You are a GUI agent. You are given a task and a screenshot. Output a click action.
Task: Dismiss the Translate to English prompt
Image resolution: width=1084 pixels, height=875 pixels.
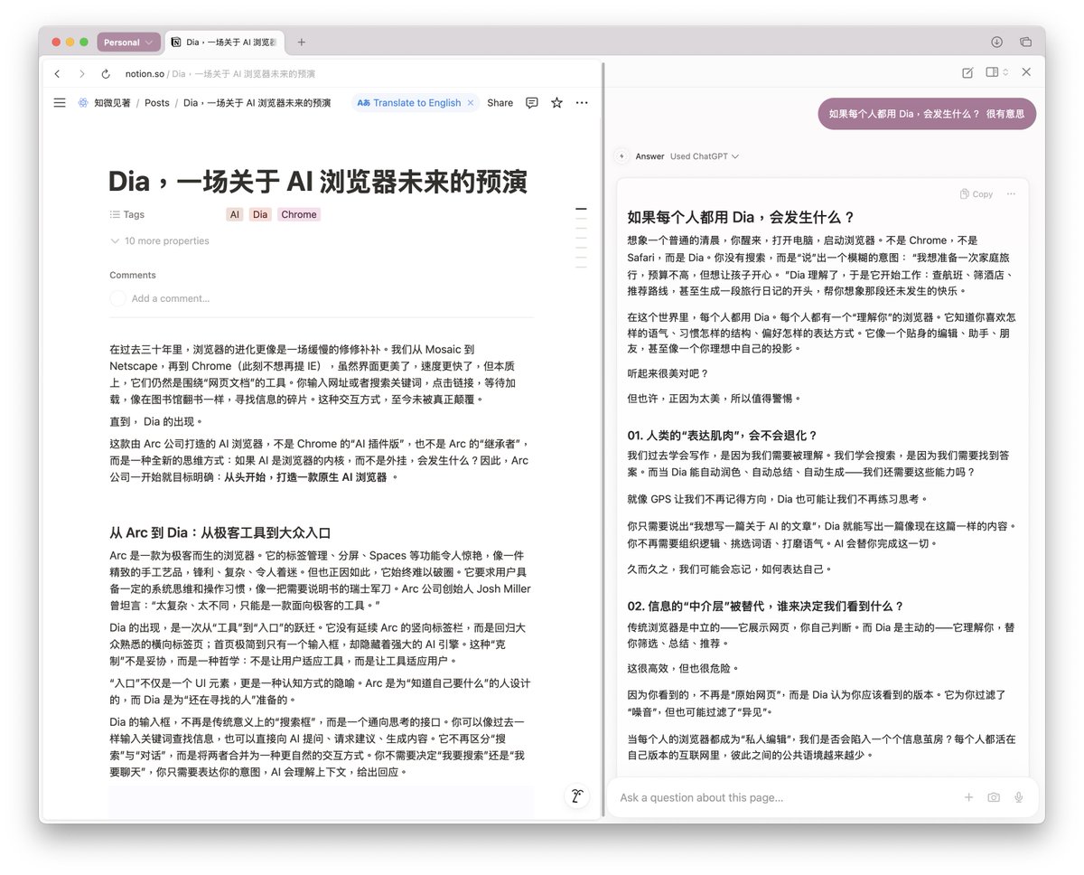(471, 103)
